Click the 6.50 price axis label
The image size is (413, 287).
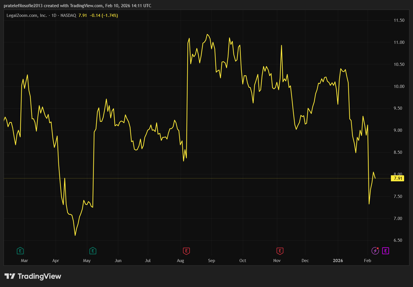[x=398, y=240]
